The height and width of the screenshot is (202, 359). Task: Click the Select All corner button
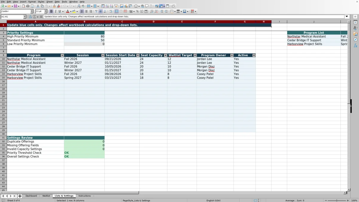point(3,22)
